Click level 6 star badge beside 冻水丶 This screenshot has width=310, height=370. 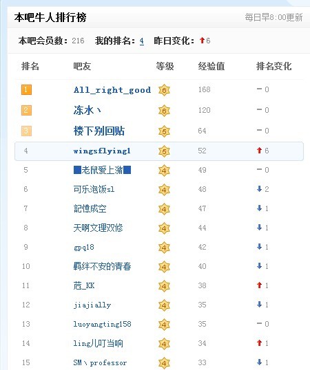coord(164,111)
